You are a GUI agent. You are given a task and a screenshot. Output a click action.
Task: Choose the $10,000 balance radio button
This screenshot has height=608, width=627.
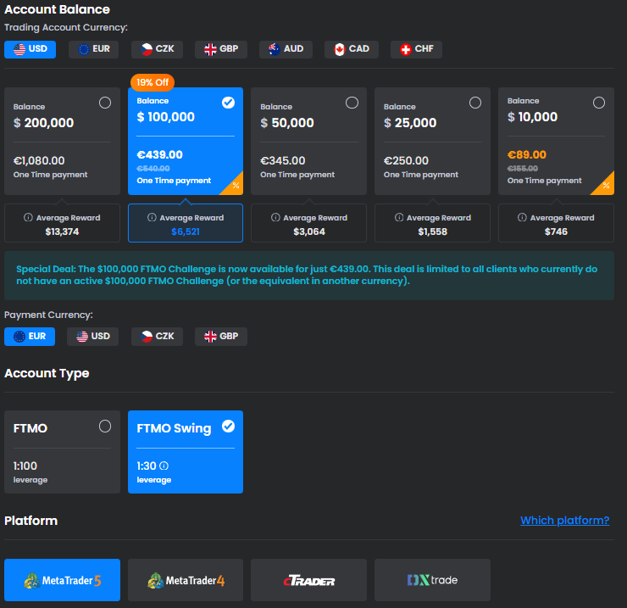598,103
